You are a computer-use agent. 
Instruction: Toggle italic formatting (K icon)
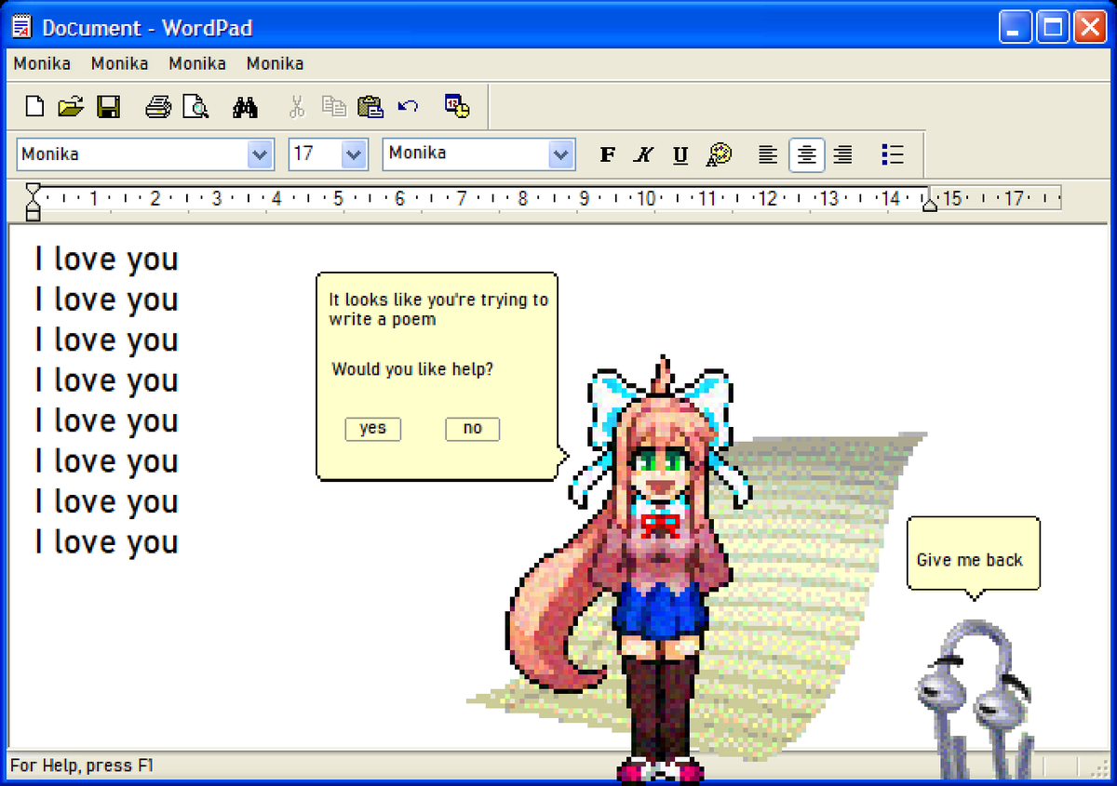point(644,154)
